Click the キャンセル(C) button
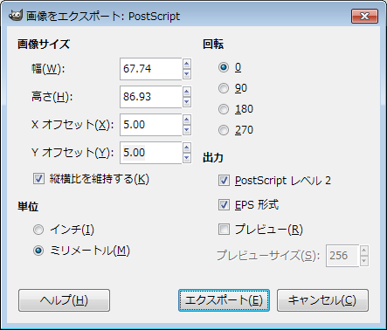387x330 pixels. click(x=322, y=300)
